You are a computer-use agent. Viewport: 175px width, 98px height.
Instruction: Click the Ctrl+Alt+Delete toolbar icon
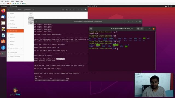click(x=1, y=4)
